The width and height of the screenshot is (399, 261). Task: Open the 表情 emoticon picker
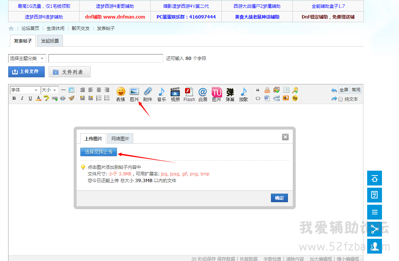point(121,94)
